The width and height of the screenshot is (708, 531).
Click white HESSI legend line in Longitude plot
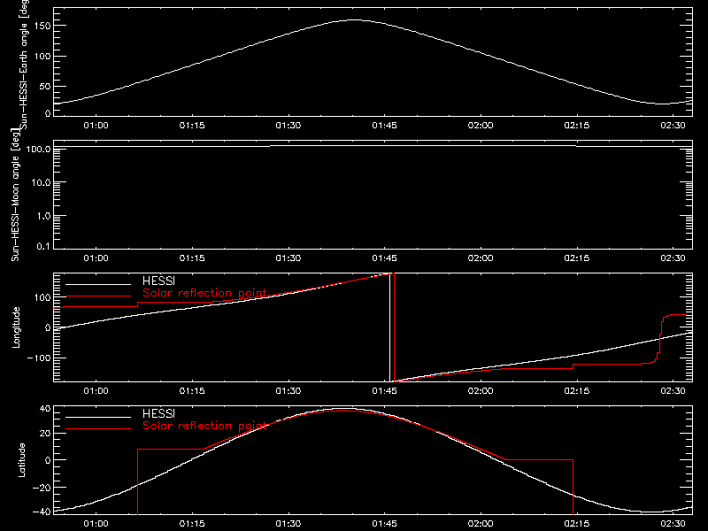point(98,284)
